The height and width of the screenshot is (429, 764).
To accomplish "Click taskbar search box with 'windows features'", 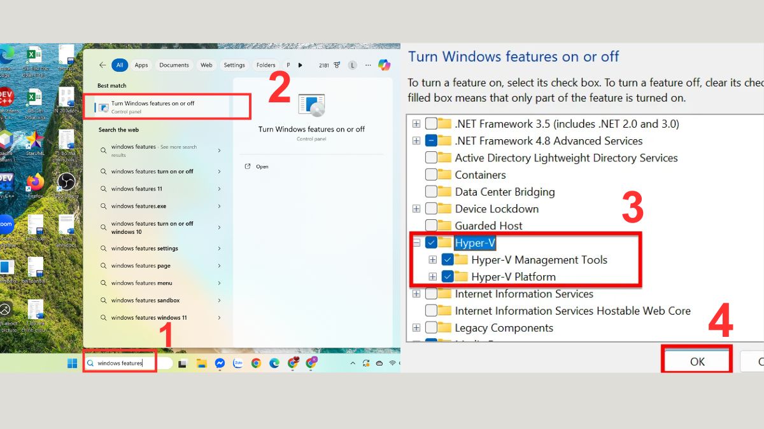I will 128,363.
